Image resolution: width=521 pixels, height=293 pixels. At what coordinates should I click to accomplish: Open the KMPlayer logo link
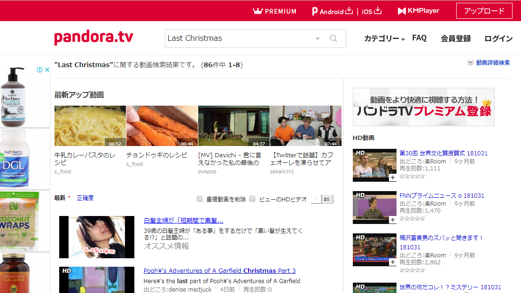(x=418, y=11)
